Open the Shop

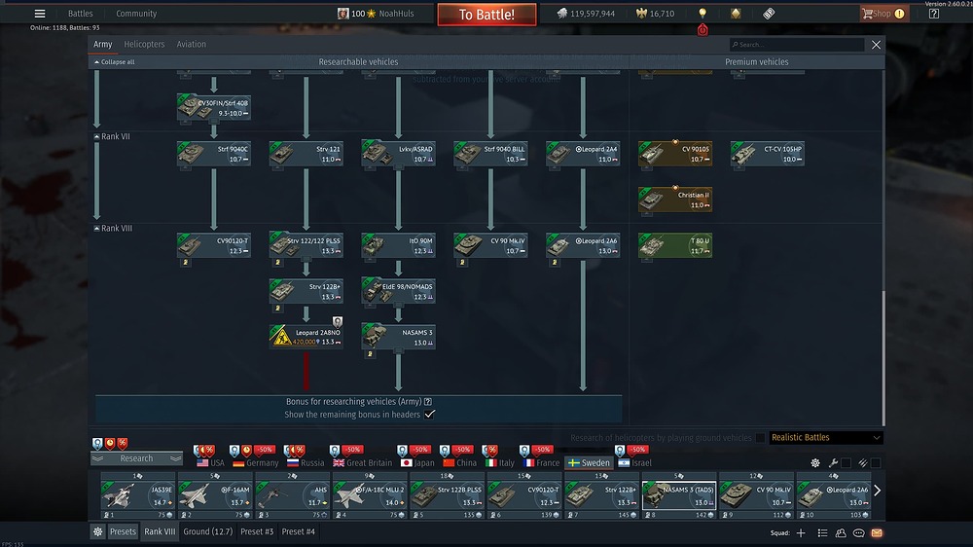pos(884,14)
